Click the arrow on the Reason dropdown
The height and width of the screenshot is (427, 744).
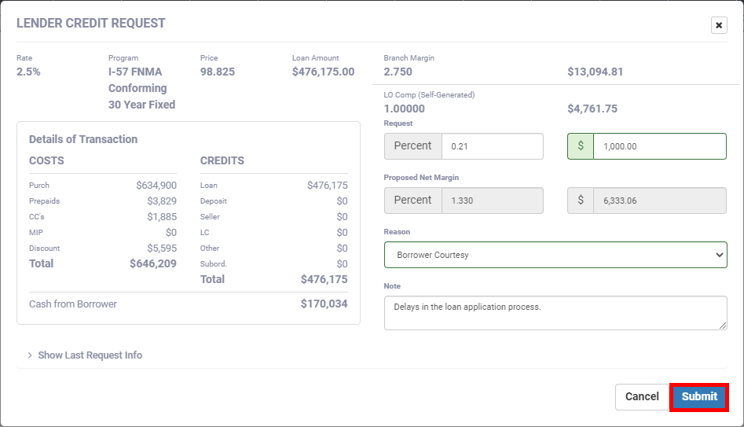tap(720, 255)
